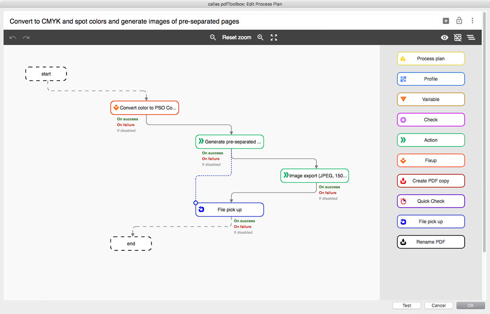
Task: Click On success under Convert color node
Action: point(127,119)
